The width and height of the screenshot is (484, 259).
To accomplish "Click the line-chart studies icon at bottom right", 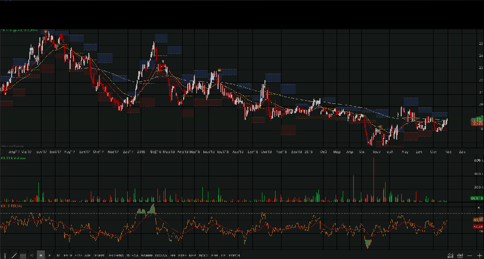I will (450, 255).
